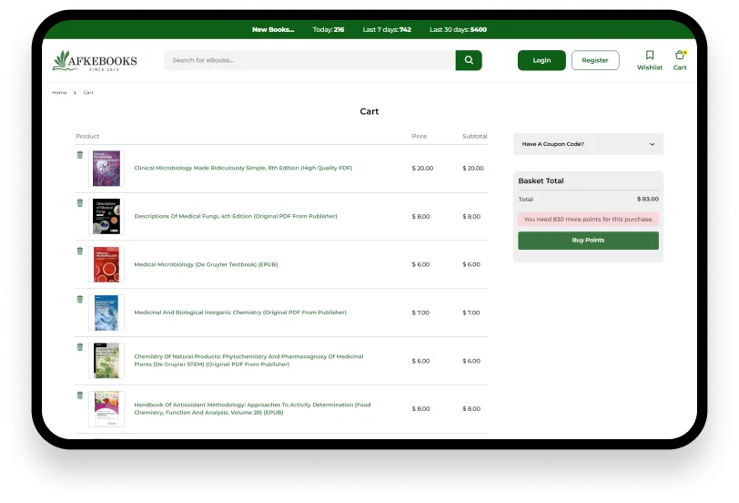The height and width of the screenshot is (503, 739).
Task: Remove Medicinal And Biological Inorganic Chemistry item
Action: point(80,299)
